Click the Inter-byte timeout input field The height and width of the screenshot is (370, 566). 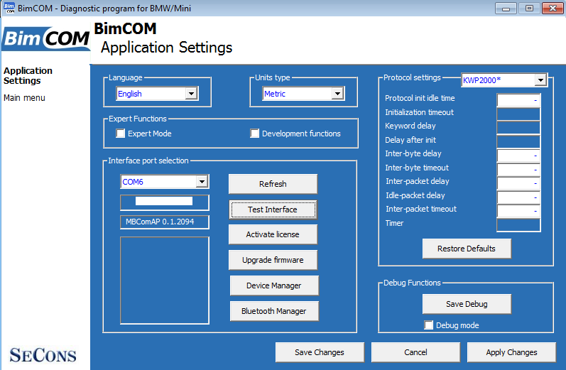(518, 169)
